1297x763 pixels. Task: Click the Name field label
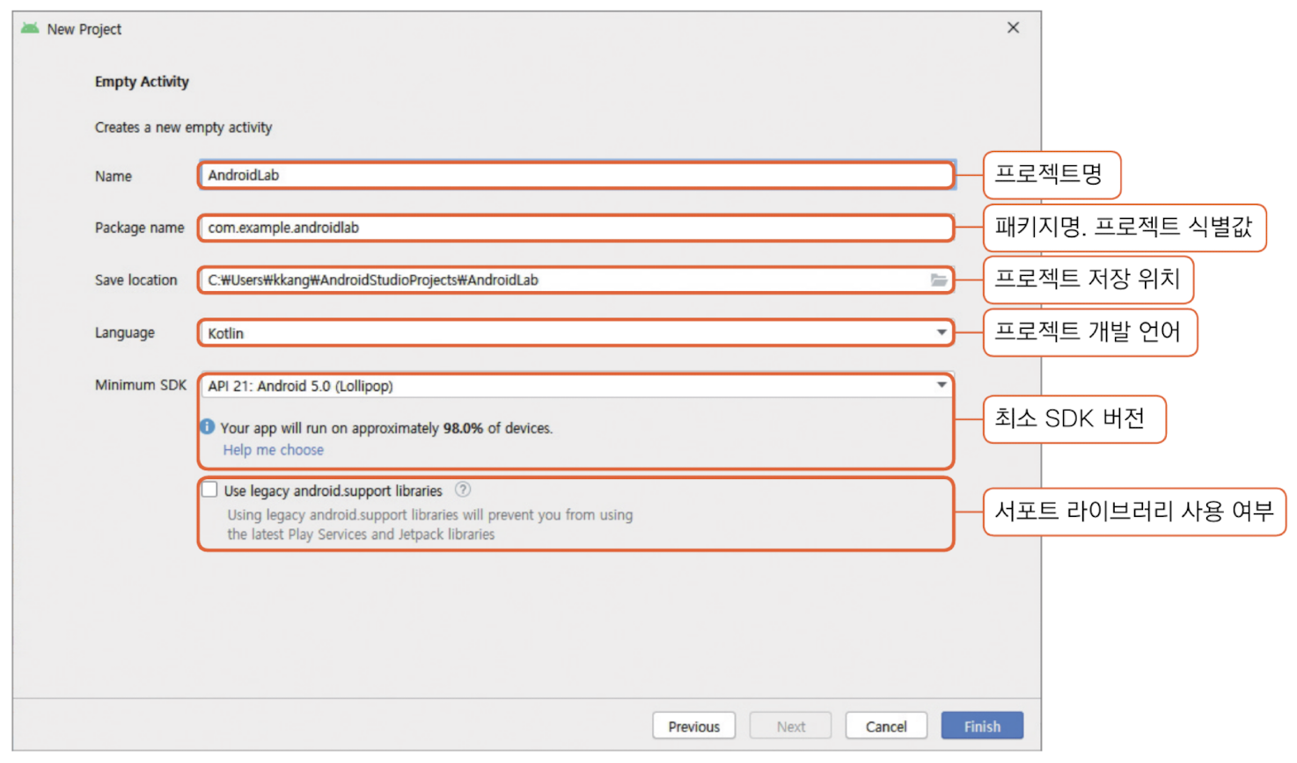tap(114, 176)
